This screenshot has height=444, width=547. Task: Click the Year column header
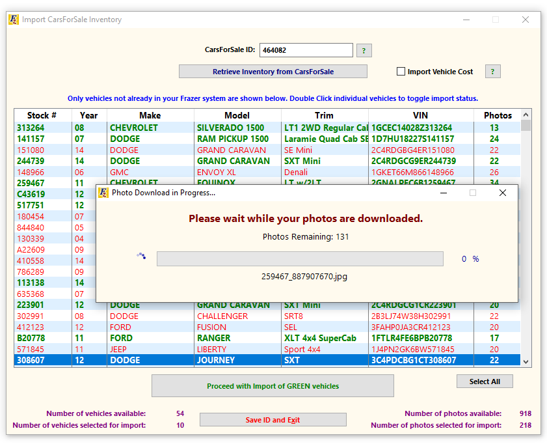click(89, 115)
